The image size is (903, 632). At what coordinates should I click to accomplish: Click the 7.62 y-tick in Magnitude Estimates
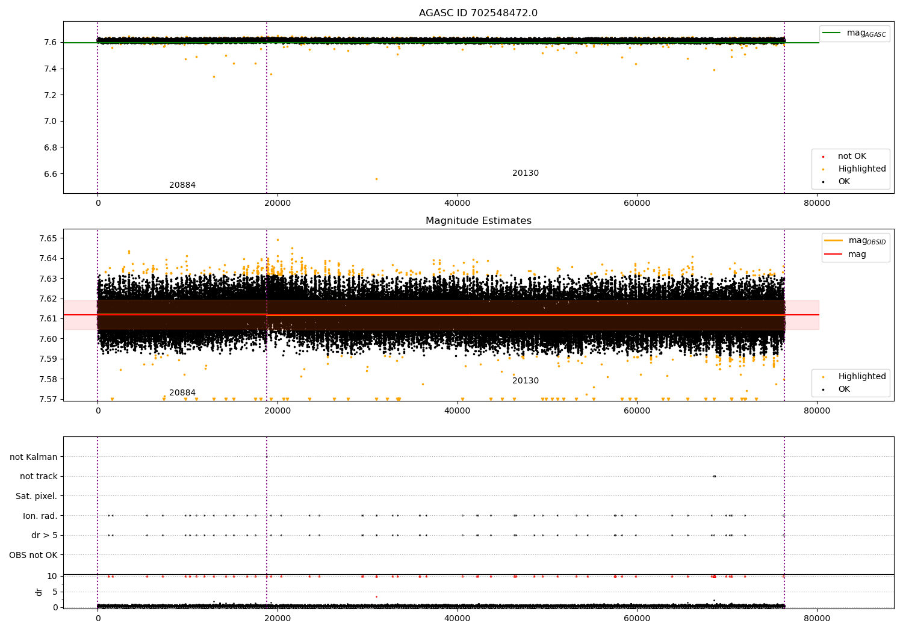48,299
